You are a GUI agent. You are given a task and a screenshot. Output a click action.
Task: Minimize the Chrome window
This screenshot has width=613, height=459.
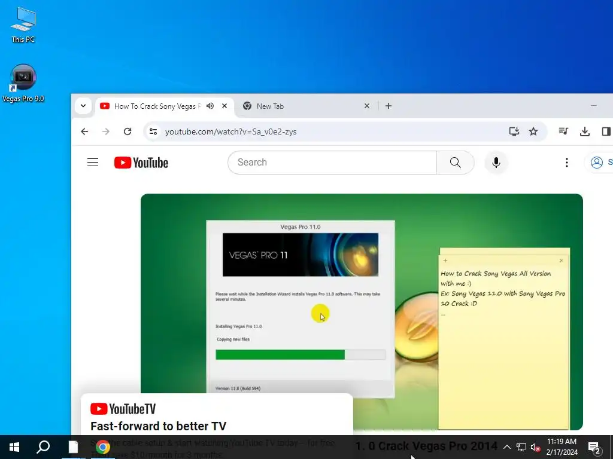pos(593,105)
